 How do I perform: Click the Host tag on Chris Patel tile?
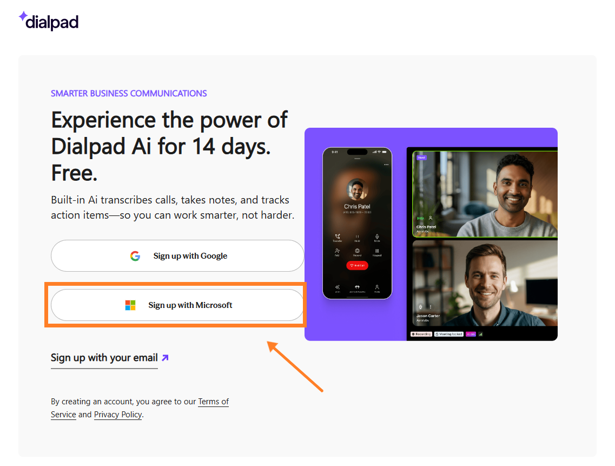point(421,157)
